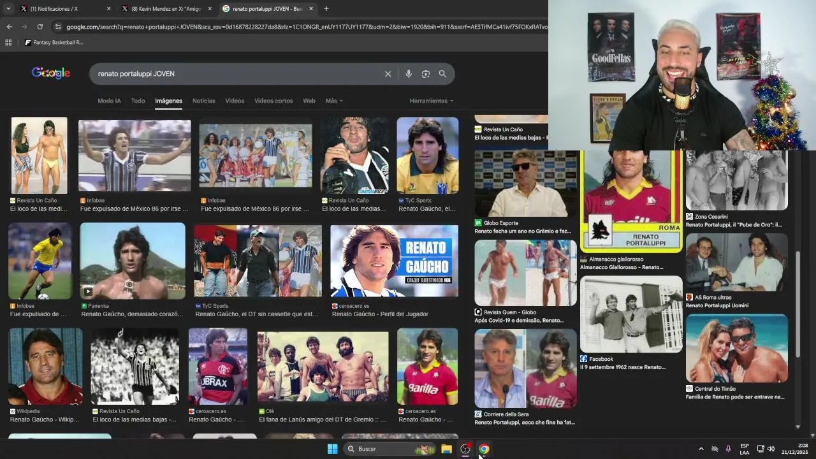Open 'Renato fecha um ano no Grêmio' Globo Esporte link
Viewport: 816px width, 459px height.
(x=523, y=231)
